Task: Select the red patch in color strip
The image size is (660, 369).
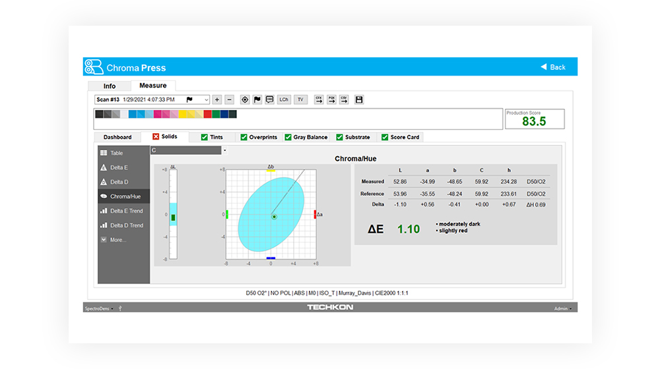Action: pos(207,114)
